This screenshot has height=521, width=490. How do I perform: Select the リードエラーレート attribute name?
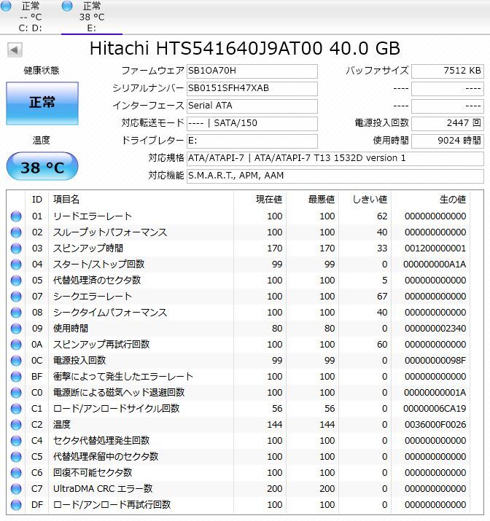93,216
